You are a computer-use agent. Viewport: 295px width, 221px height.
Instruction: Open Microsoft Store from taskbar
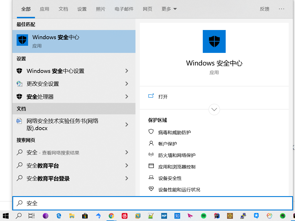(85, 216)
